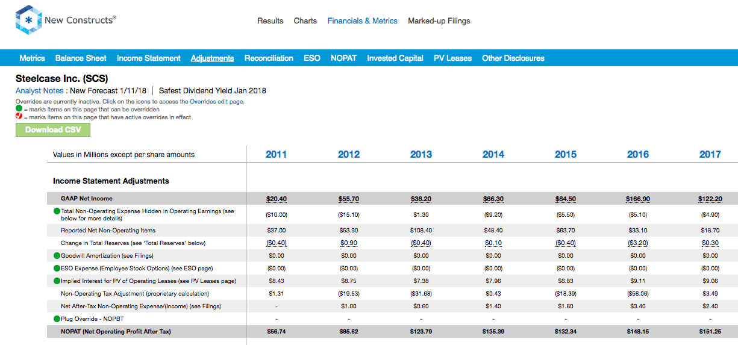Open the Invested Capital tab

395,58
